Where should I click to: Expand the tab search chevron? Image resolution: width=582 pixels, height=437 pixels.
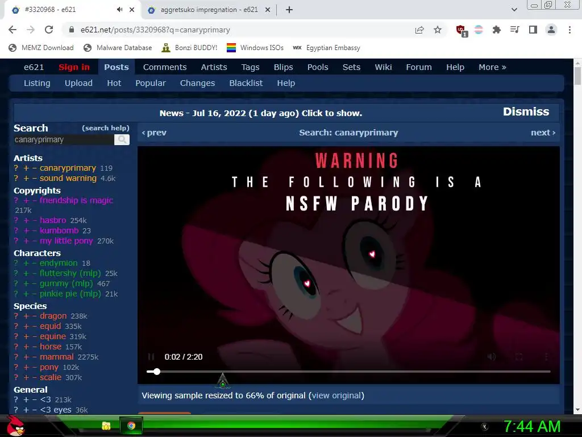tap(514, 10)
